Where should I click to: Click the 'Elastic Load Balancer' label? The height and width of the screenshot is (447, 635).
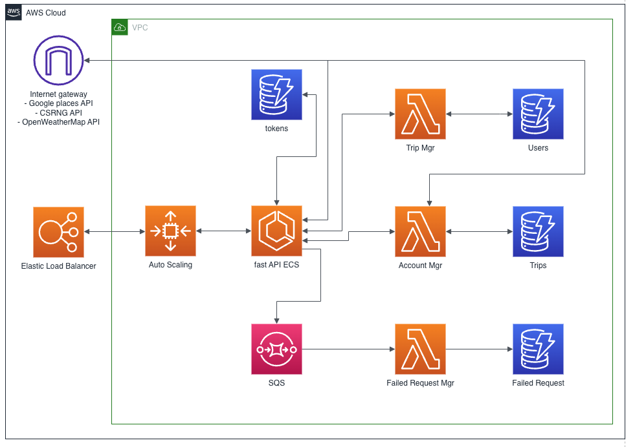58,266
